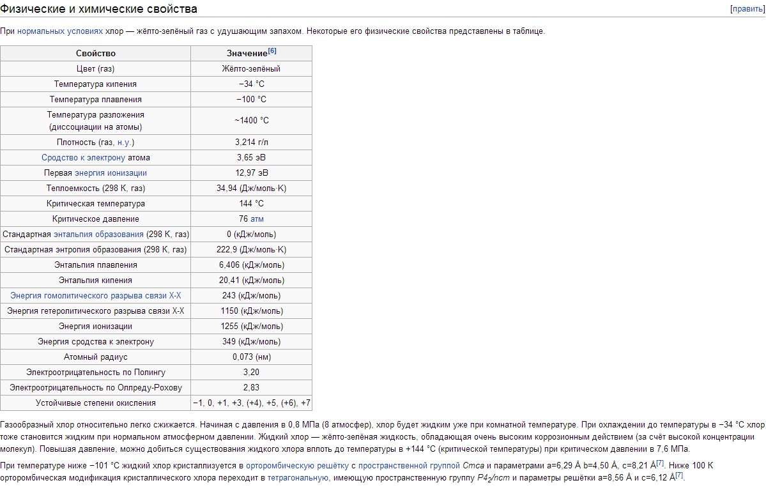Click reference [7] after c=6,12 Å
This screenshot has height=492, width=766.
(678, 475)
